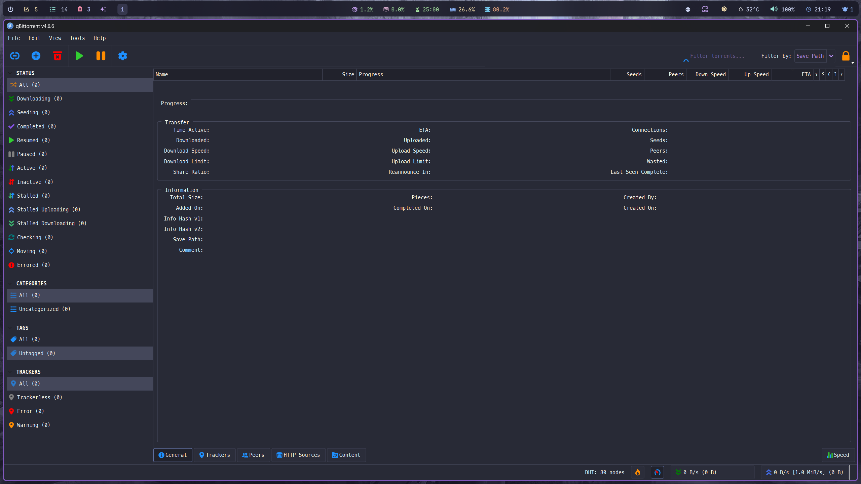Image resolution: width=861 pixels, height=484 pixels.
Task: Select the Stalled Uploading (0) filter
Action: [80, 209]
